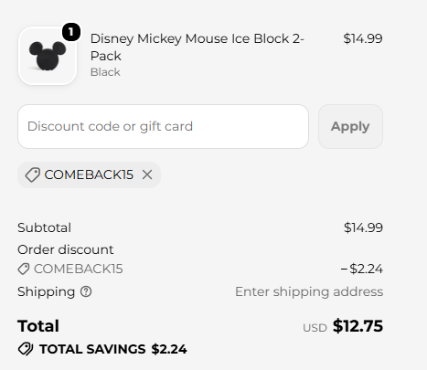This screenshot has width=427, height=370.
Task: Click the Mickey Mouse product thumbnail
Action: pyautogui.click(x=48, y=56)
